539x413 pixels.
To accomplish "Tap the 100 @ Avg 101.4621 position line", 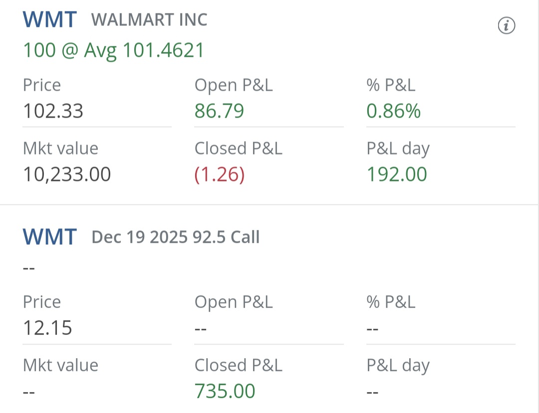I will 114,50.
